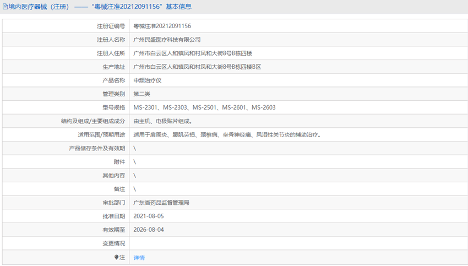Select the 生产地址 address ending in 四楼B区
The image size is (468, 266).
coord(197,67)
